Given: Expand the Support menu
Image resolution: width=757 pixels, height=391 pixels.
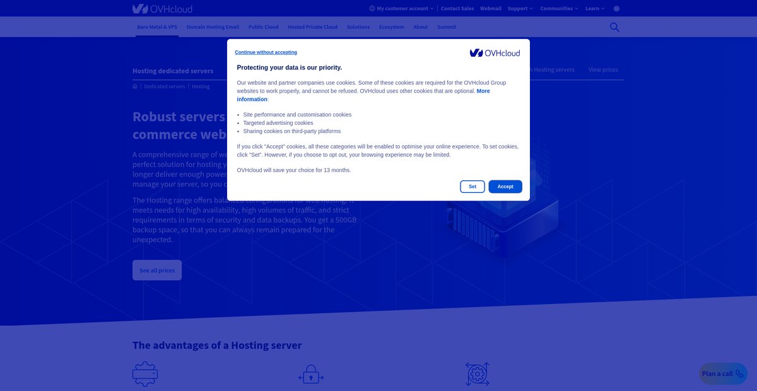Looking at the screenshot, I should click(520, 9).
